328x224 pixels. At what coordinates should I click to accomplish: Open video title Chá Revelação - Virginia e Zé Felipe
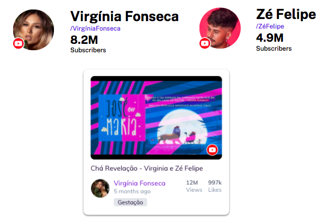point(147,169)
